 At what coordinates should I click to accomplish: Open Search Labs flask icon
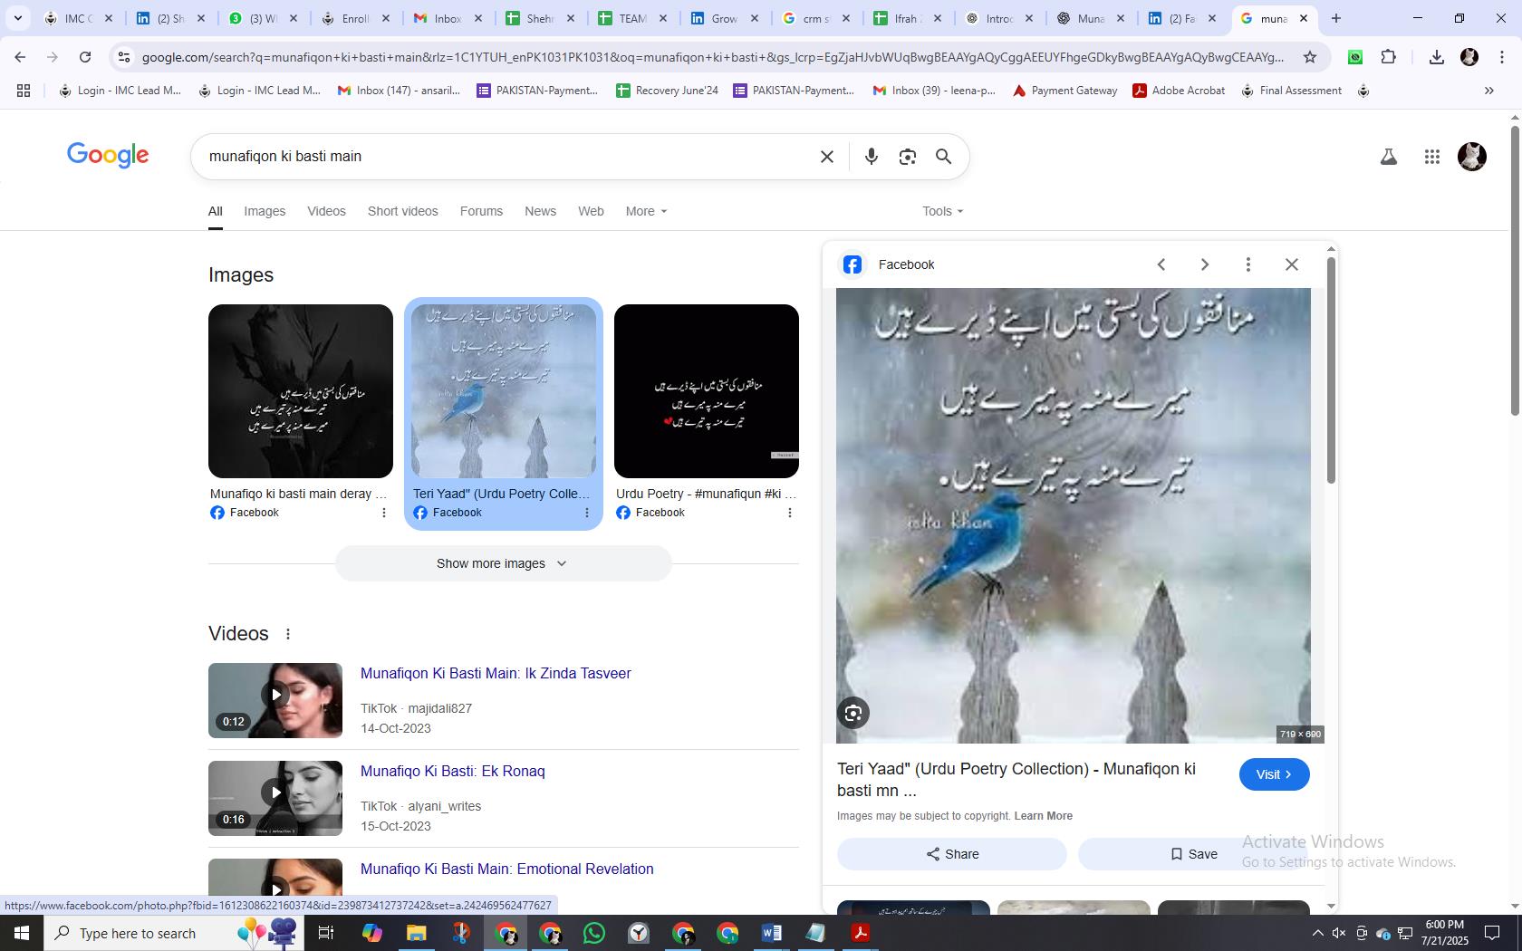[1388, 157]
